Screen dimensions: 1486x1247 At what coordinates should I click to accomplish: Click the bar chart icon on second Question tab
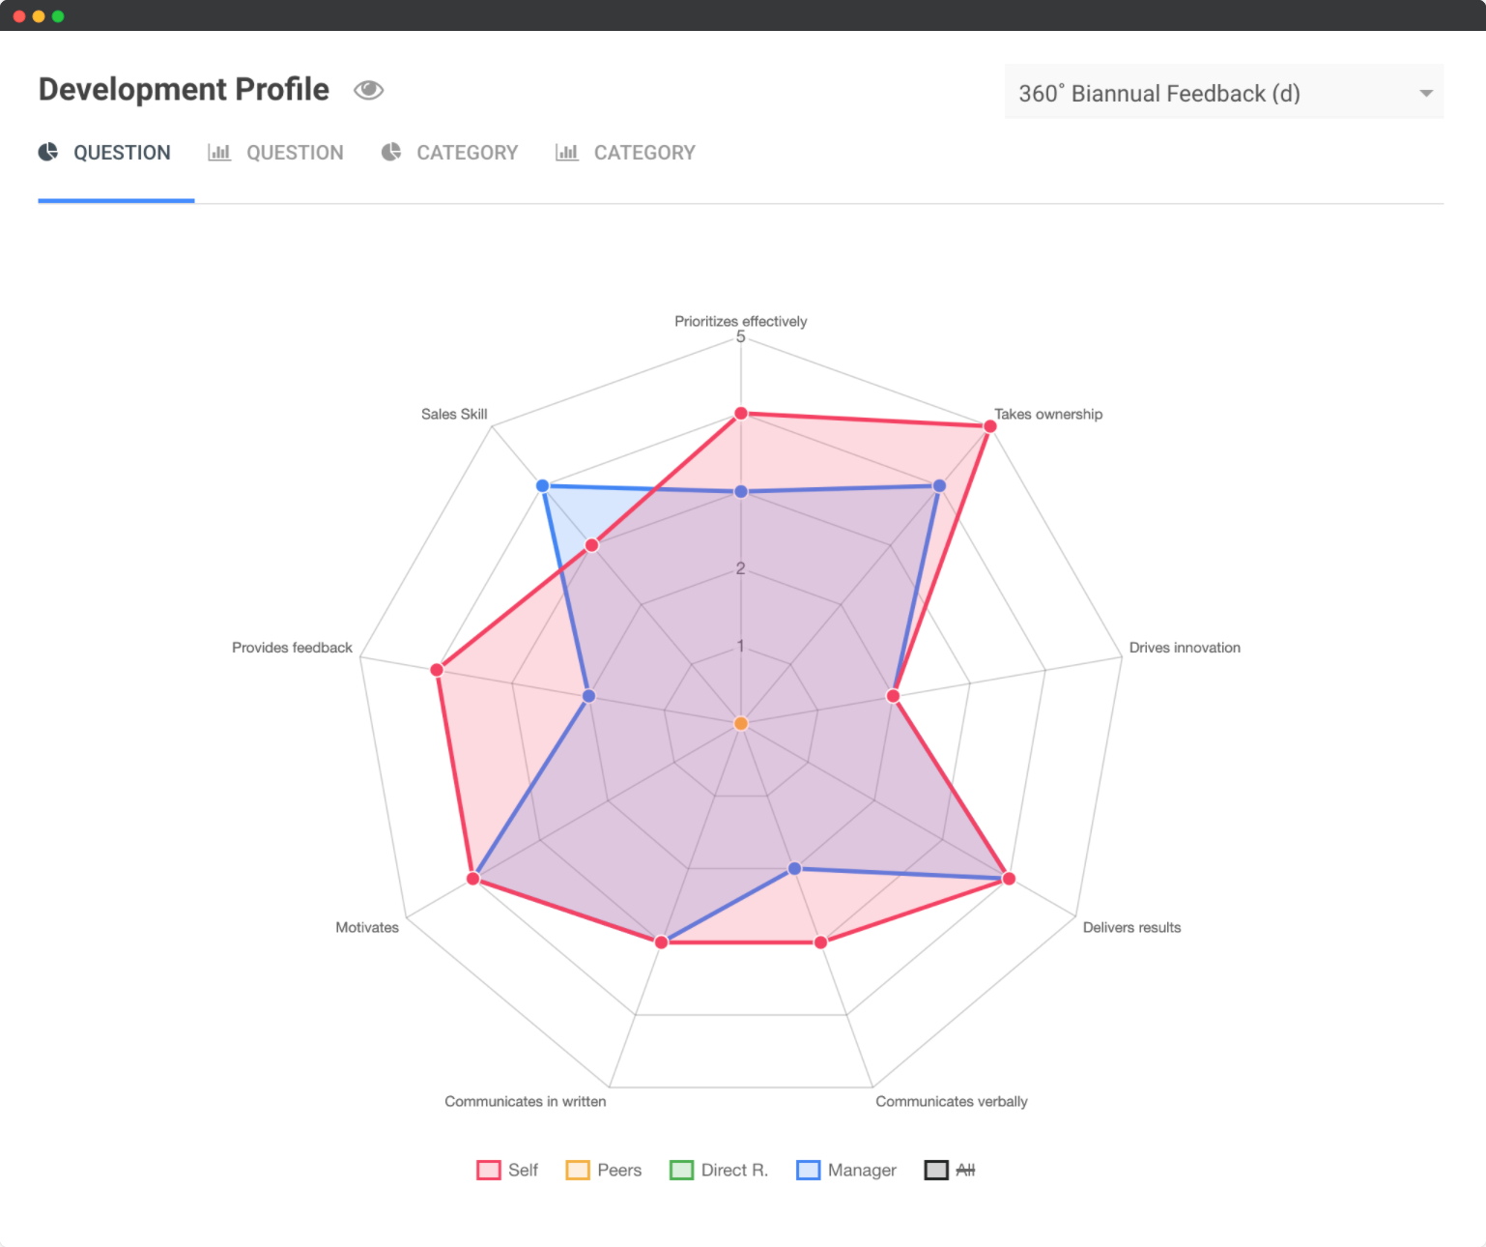coord(219,153)
